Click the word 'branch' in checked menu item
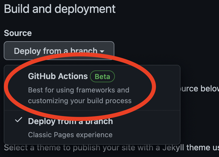 click(x=100, y=121)
